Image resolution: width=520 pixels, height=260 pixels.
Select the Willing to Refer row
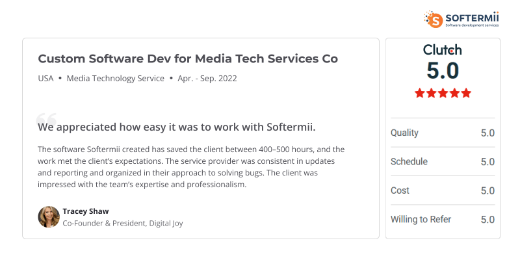[x=442, y=220]
